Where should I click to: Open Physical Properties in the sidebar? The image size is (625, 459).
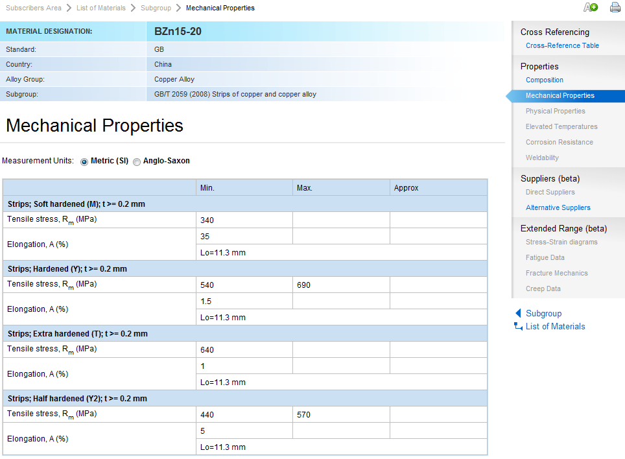click(x=555, y=111)
